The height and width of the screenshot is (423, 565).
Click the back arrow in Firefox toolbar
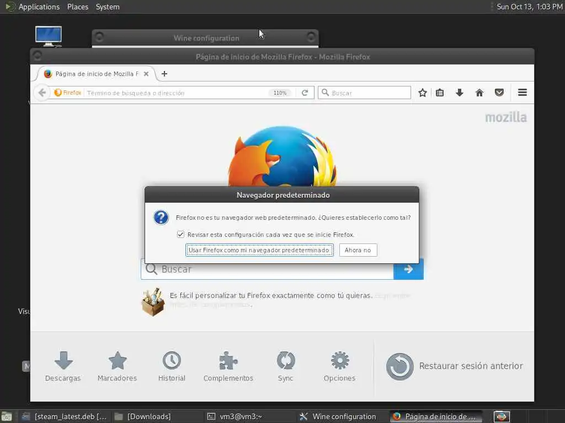pyautogui.click(x=42, y=93)
